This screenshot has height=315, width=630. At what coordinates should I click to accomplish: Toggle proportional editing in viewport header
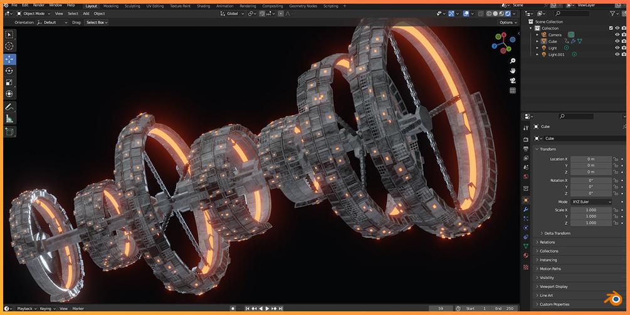coord(281,14)
